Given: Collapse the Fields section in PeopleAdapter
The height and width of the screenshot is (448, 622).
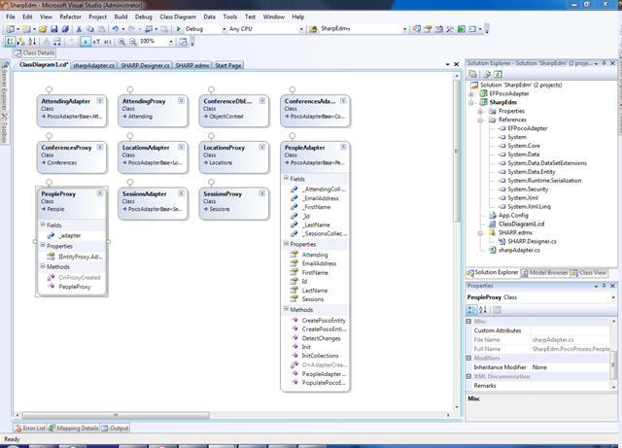Looking at the screenshot, I should tap(286, 179).
